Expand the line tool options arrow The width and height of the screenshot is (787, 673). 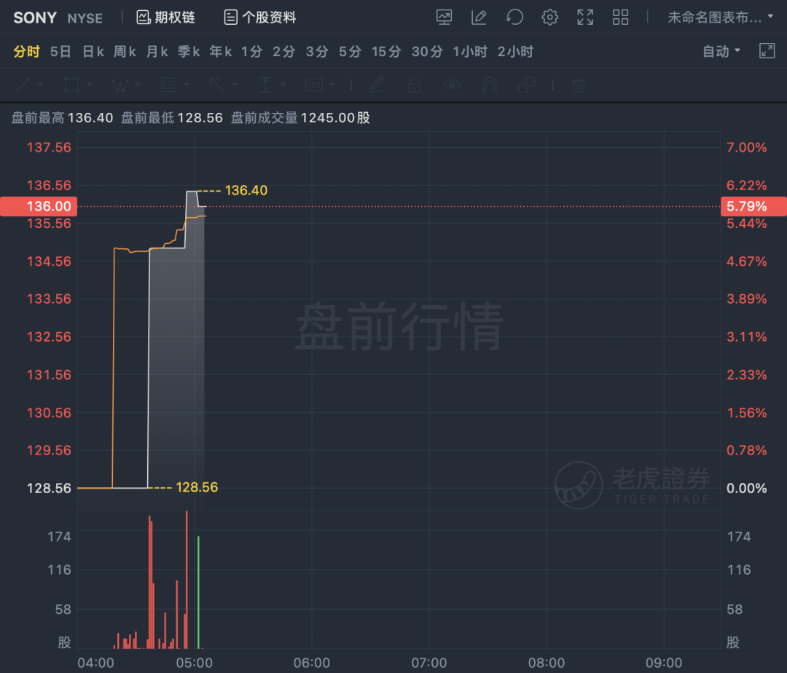(x=41, y=84)
